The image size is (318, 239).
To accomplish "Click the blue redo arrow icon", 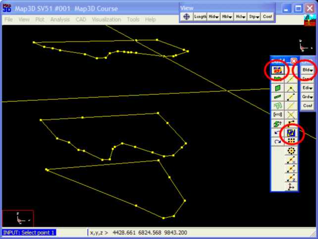I will [277, 141].
